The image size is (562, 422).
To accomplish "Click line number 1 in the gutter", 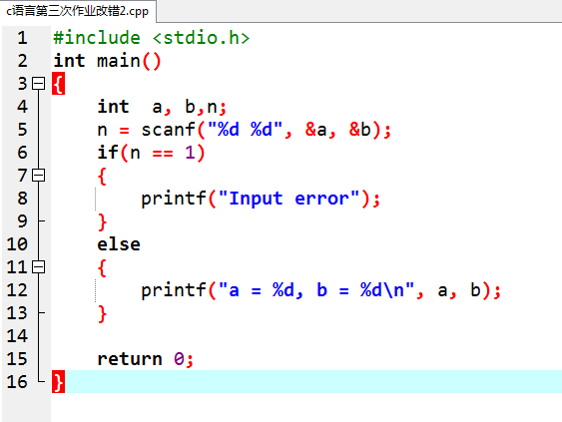I will click(x=22, y=38).
